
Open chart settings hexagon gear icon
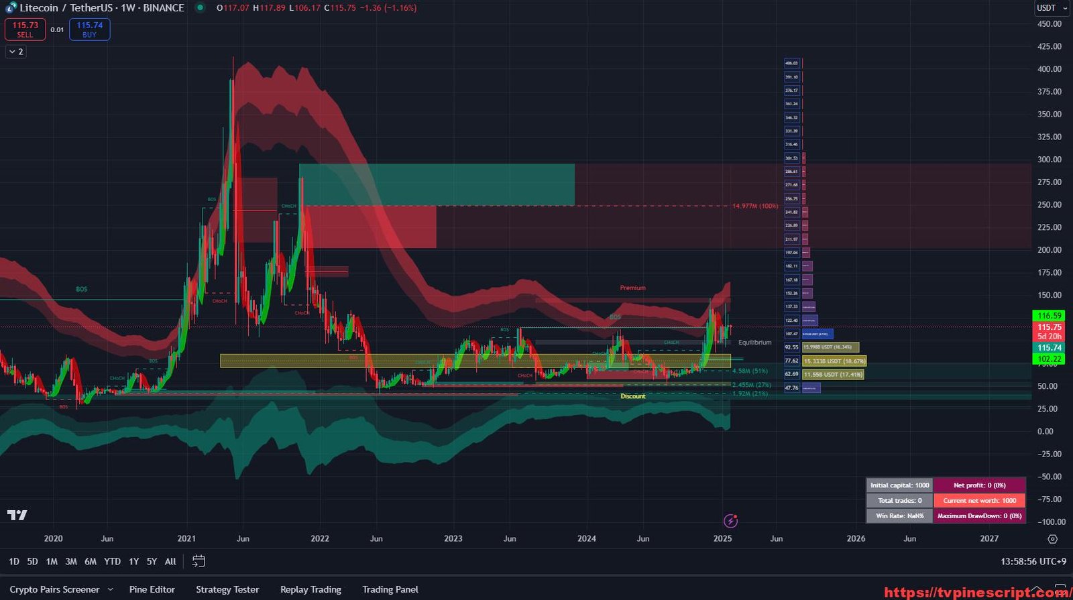(1052, 539)
